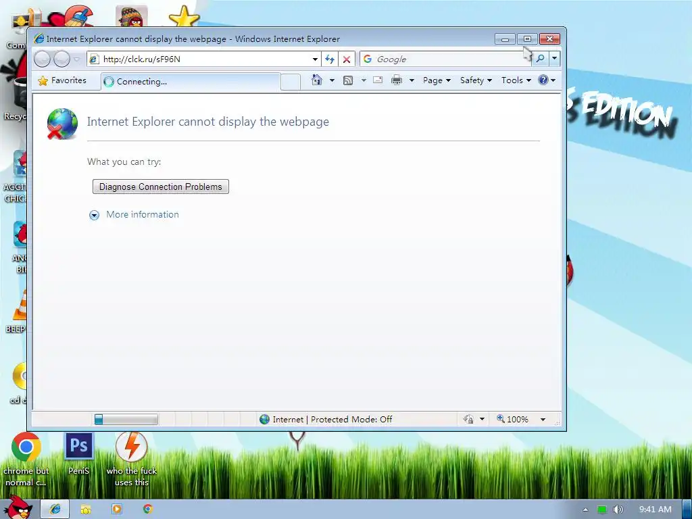This screenshot has width=692, height=519.
Task: Click the volume speaker tray icon
Action: pos(618,510)
